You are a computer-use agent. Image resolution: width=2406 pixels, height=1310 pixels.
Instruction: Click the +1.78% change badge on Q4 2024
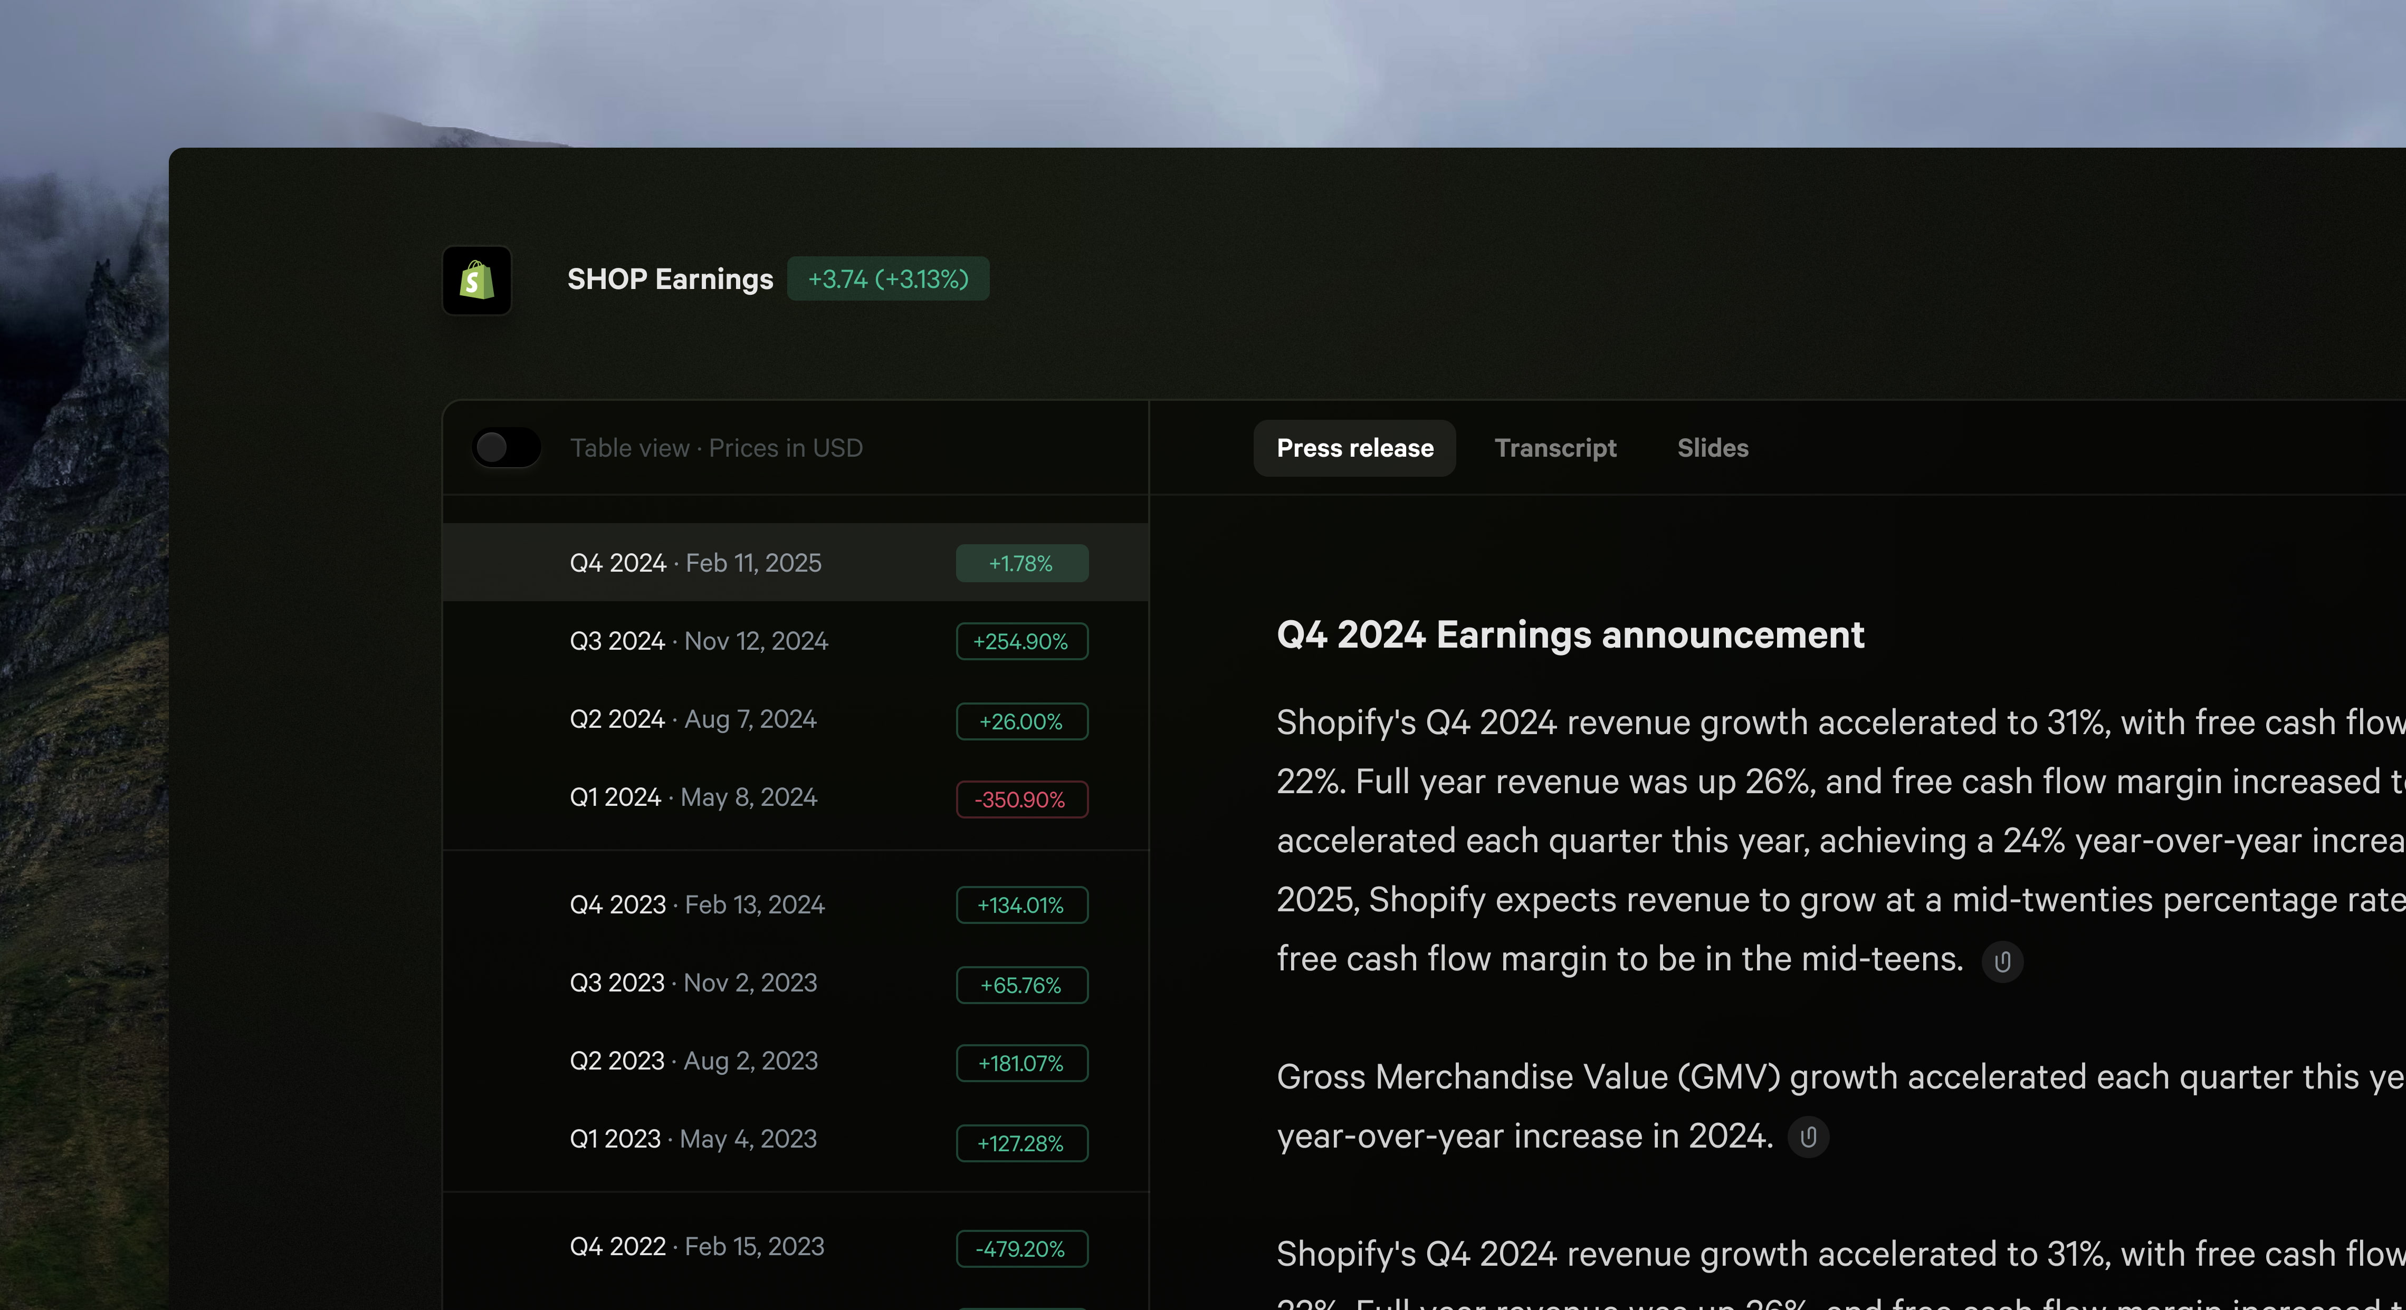[x=1021, y=563]
